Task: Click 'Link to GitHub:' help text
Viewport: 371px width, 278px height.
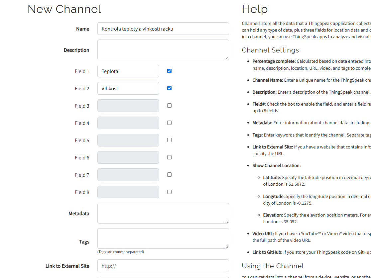Action: [267, 252]
